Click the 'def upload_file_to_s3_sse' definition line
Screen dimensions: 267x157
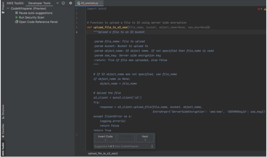[149, 27]
